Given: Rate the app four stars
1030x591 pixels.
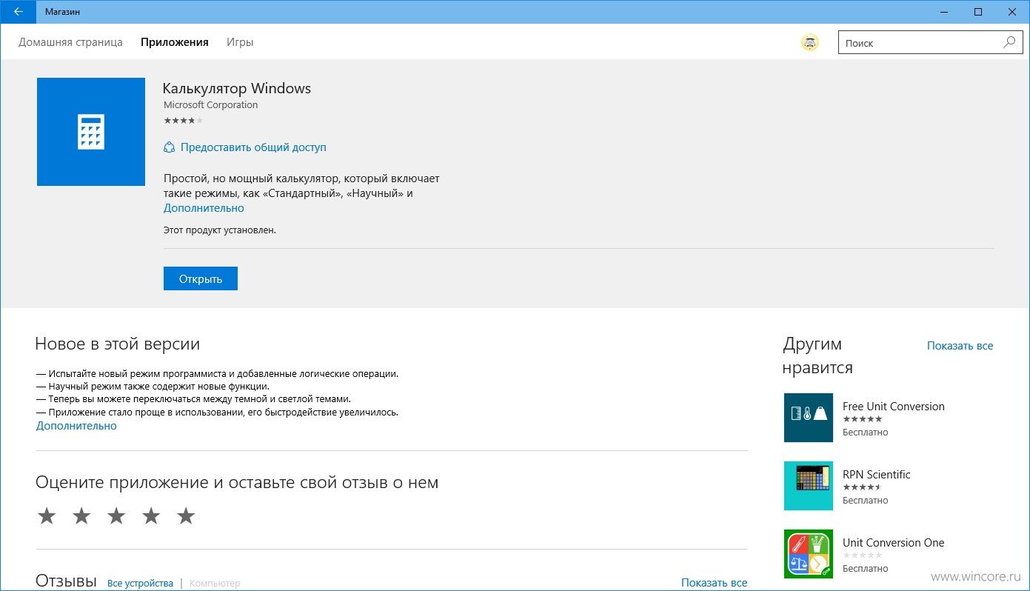Looking at the screenshot, I should 151,516.
